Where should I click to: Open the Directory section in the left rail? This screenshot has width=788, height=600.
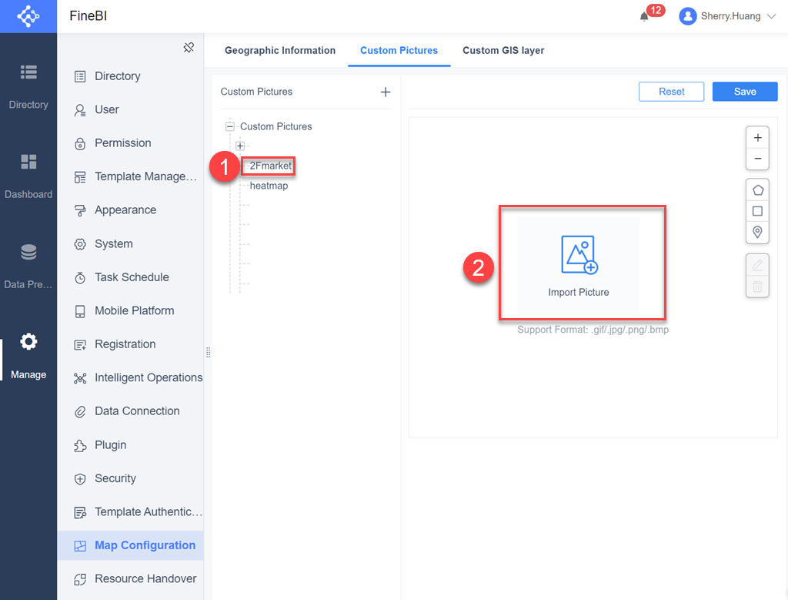[x=28, y=86]
